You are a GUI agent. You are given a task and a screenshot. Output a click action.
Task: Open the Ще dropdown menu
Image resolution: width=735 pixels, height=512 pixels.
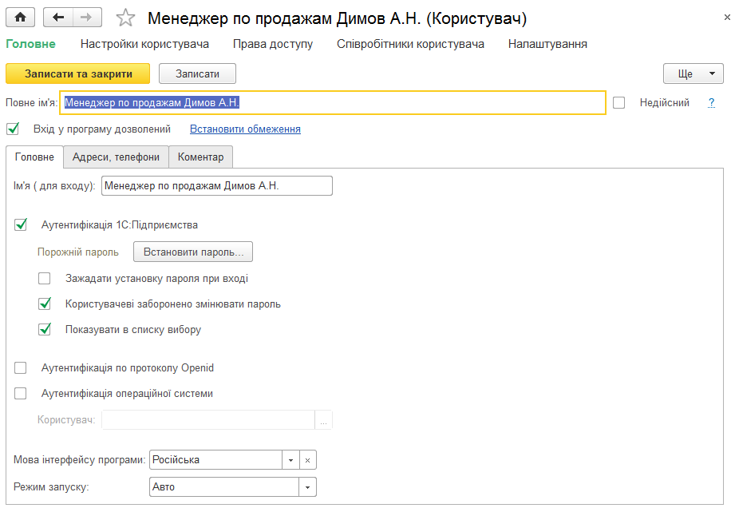coord(694,73)
